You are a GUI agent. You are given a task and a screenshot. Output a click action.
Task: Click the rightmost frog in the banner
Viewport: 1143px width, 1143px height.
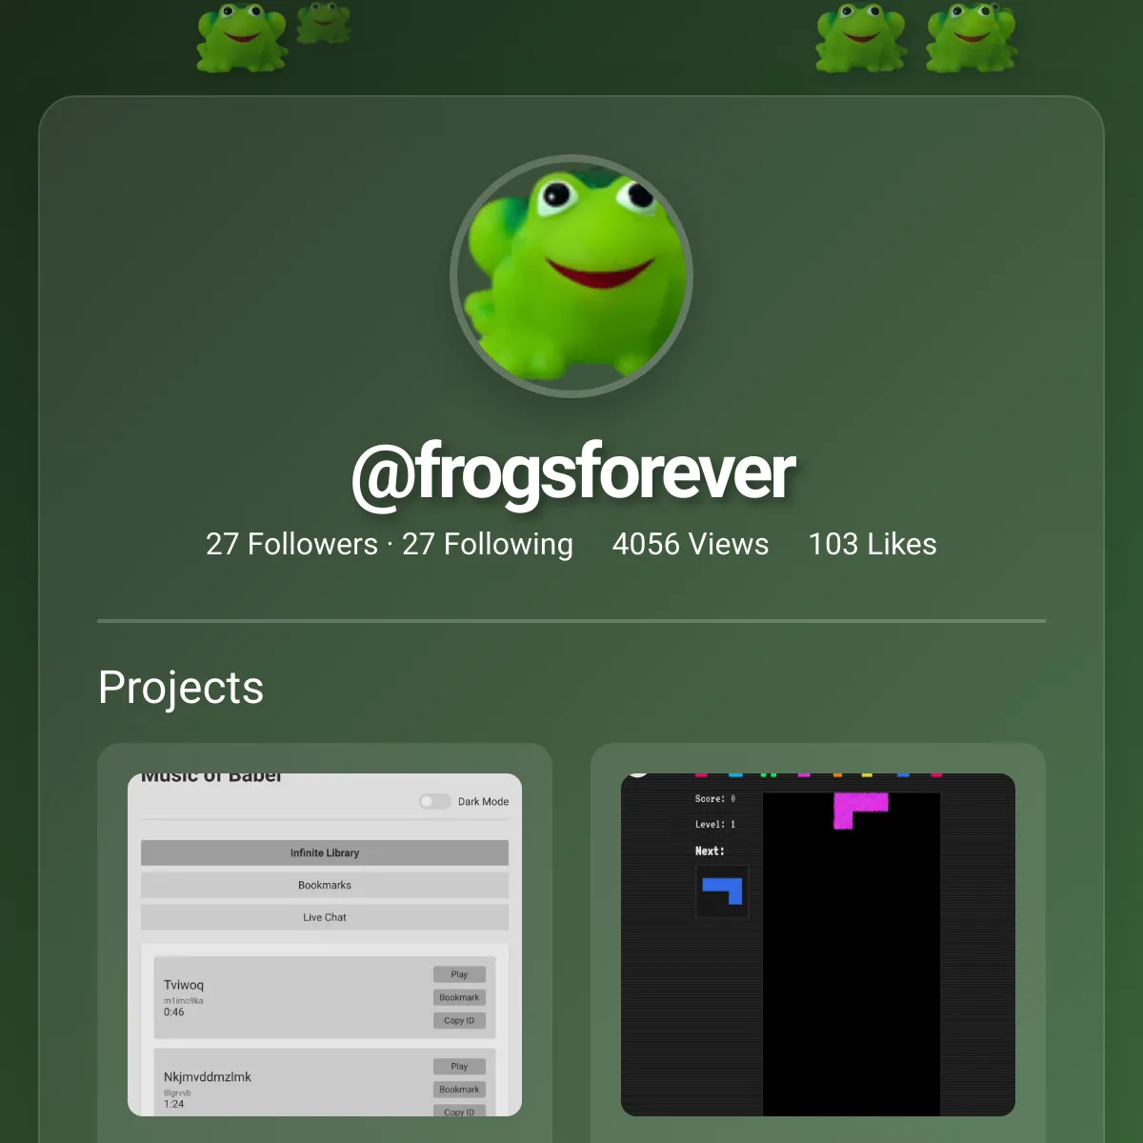pyautogui.click(x=972, y=38)
